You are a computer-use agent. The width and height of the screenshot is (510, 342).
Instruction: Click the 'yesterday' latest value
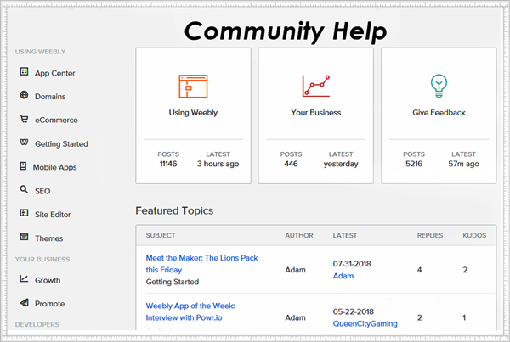(x=341, y=164)
